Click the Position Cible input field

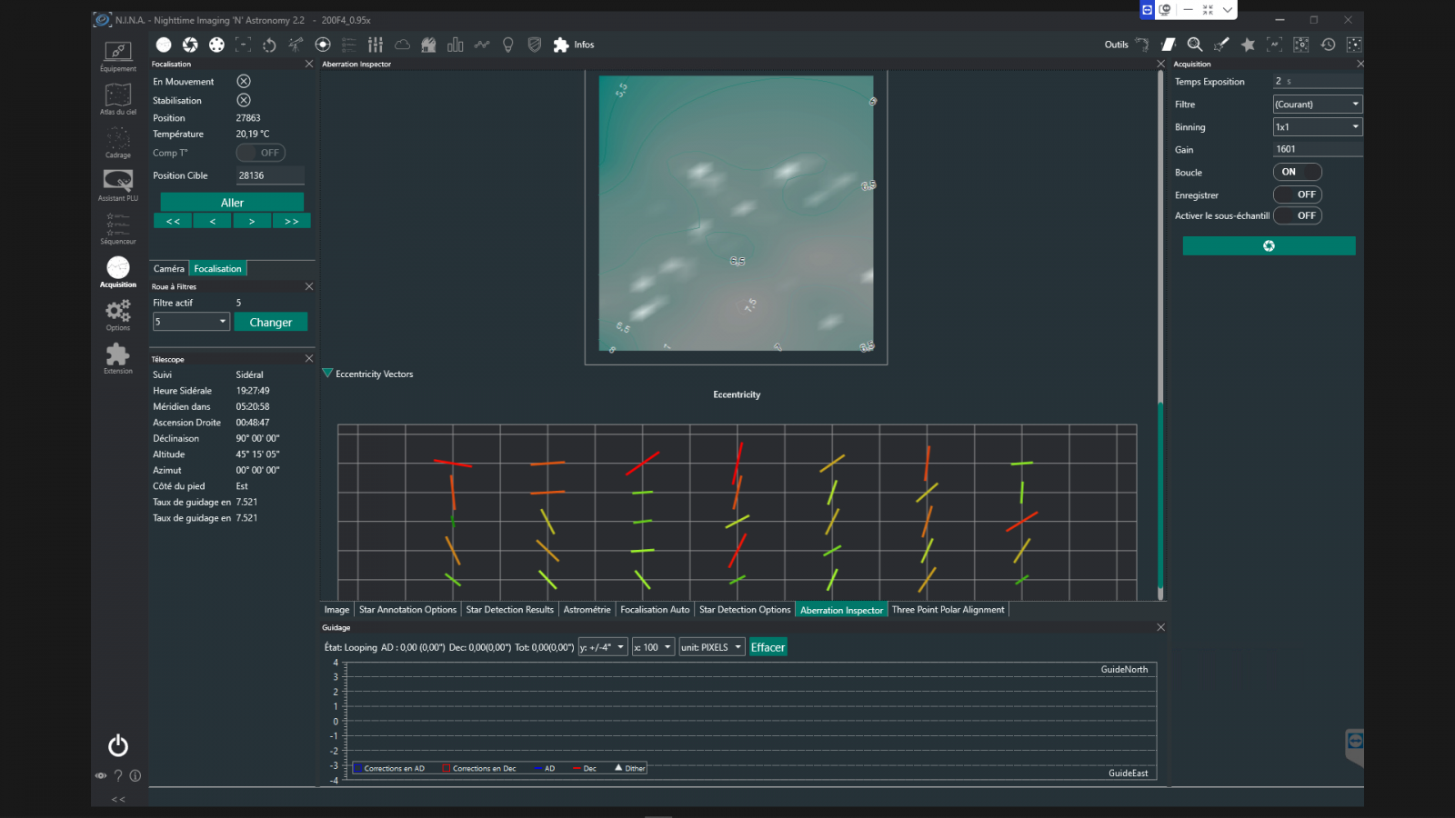click(270, 175)
